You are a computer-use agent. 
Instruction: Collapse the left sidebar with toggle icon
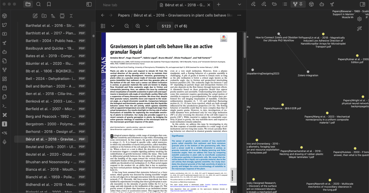[89, 4]
